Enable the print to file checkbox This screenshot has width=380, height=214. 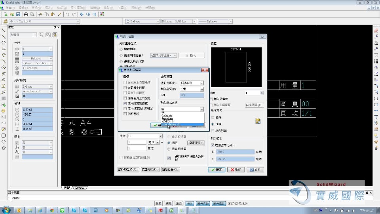[211, 99]
